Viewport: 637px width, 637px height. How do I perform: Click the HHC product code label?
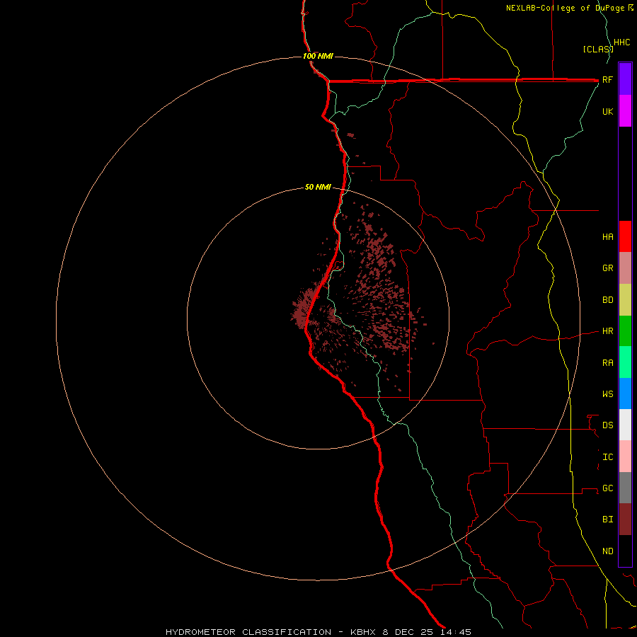[621, 42]
